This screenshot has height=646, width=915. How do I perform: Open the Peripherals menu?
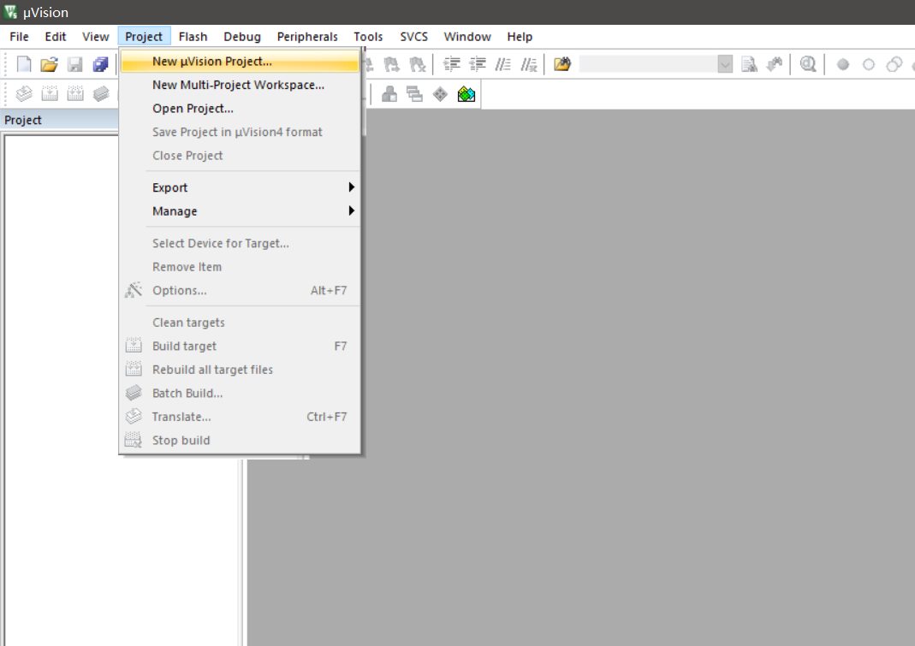click(x=307, y=37)
